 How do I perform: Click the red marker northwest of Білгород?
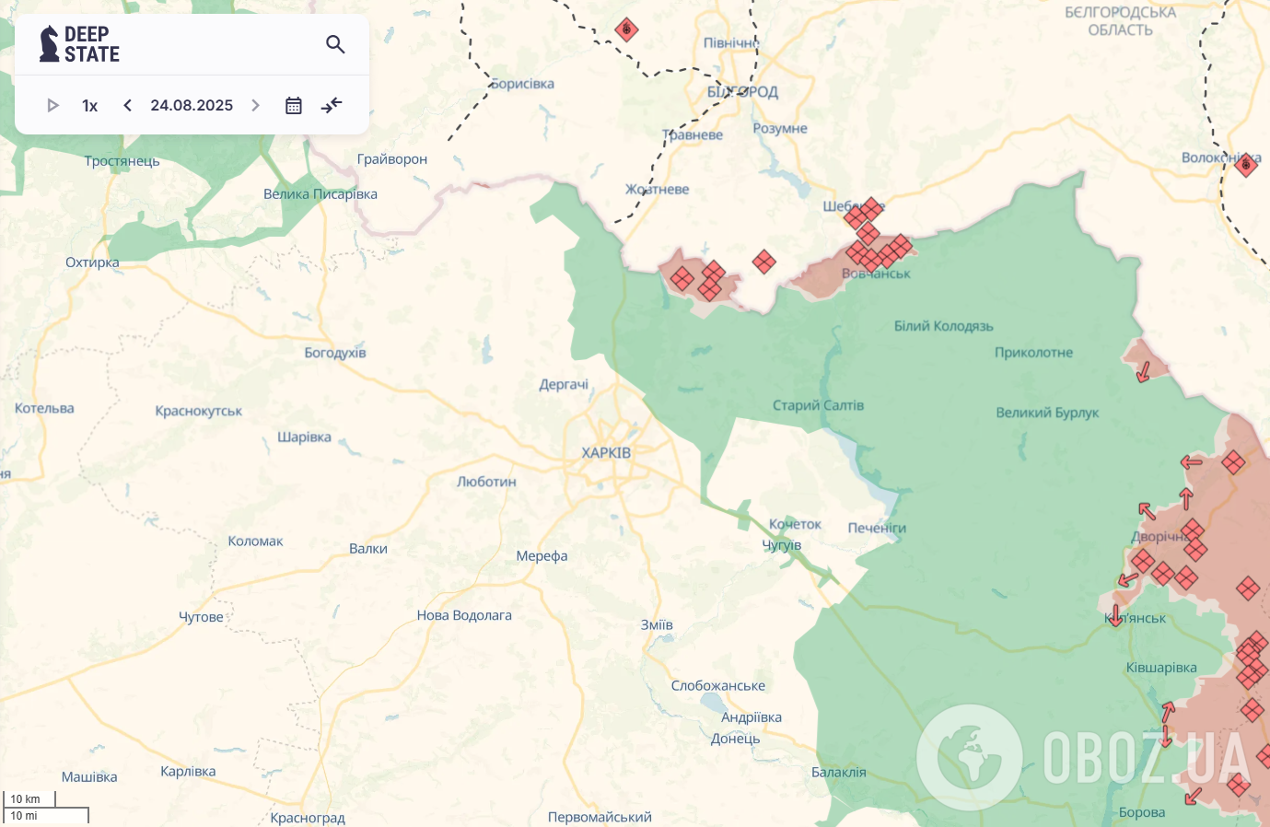626,29
